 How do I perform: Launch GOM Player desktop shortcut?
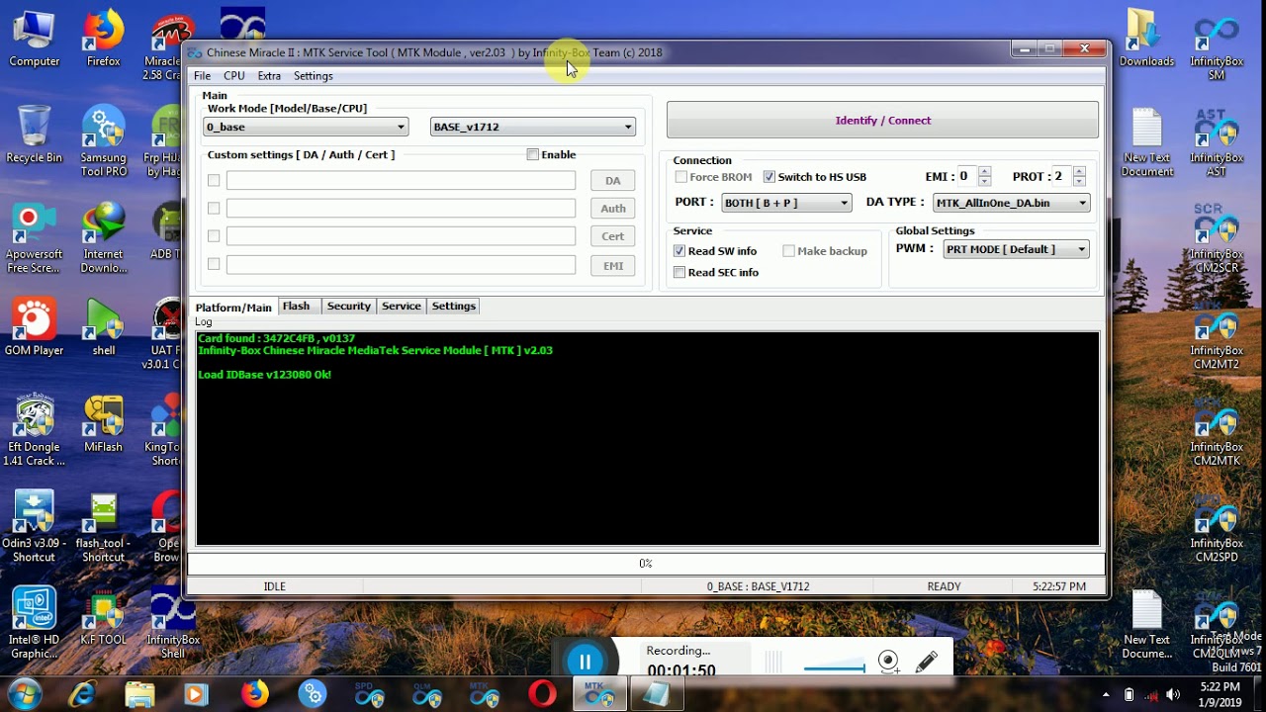tap(35, 328)
